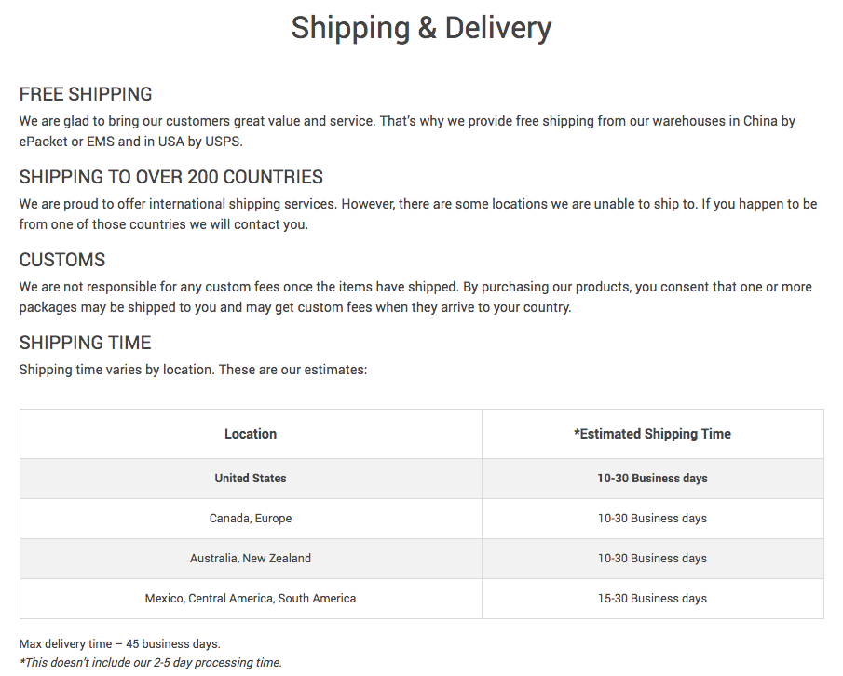Click the paragraph about custom fees
The image size is (843, 676).
(415, 297)
